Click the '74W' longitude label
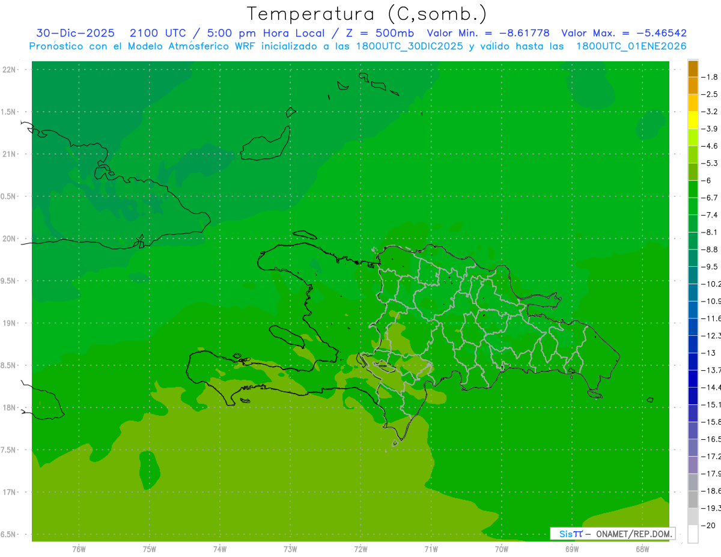721x557 pixels. tap(220, 549)
